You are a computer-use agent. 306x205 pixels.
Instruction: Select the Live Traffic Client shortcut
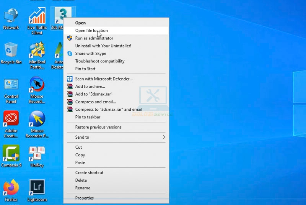point(37,21)
